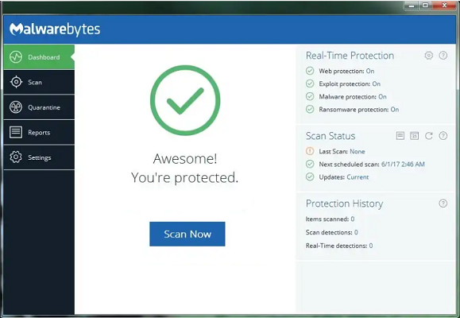Click Last Scan None link
The width and height of the screenshot is (460, 318).
coord(358,152)
